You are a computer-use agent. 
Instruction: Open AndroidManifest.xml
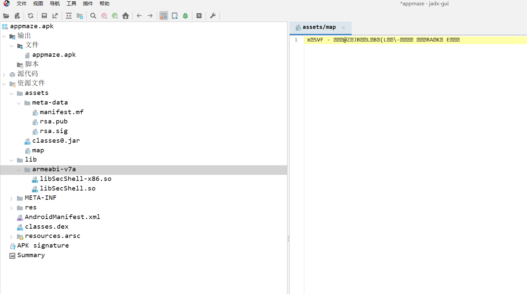[62, 217]
